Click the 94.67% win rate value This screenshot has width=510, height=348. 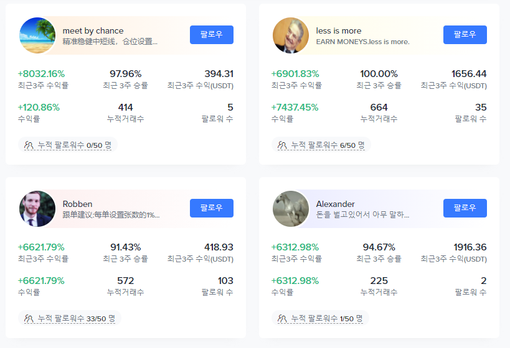pos(379,247)
